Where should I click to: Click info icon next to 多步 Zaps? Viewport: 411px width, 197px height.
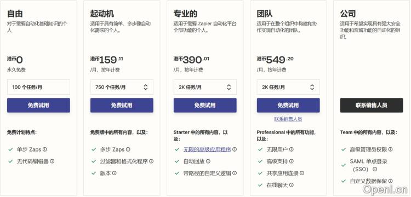tap(128, 149)
